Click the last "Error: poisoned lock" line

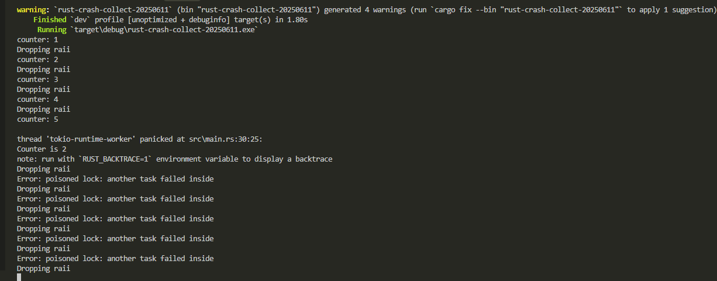(x=115, y=259)
